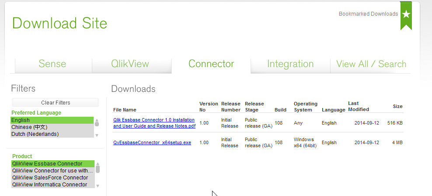
Task: Open Bookmarked Downloads star ribbon
Action: (x=406, y=15)
